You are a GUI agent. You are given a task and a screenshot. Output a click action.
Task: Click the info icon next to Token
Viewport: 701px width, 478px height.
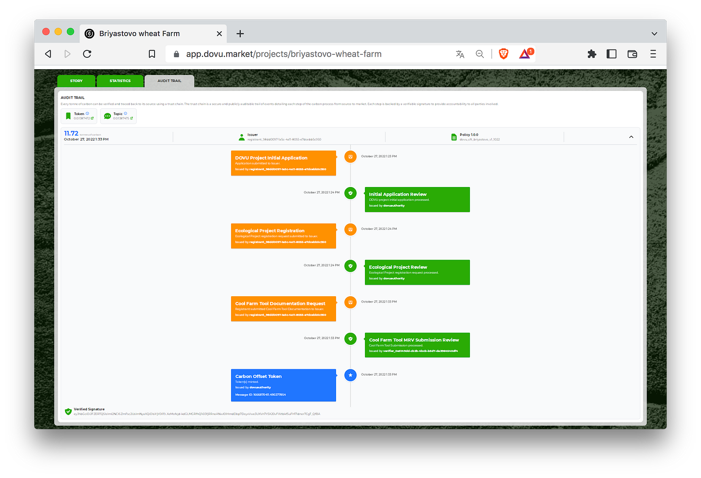pos(87,113)
